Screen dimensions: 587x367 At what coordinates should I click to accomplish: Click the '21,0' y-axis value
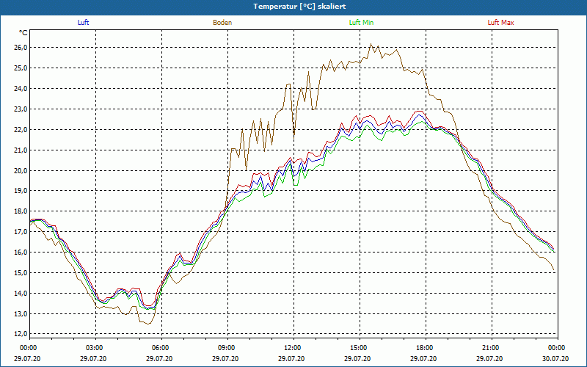21,150
